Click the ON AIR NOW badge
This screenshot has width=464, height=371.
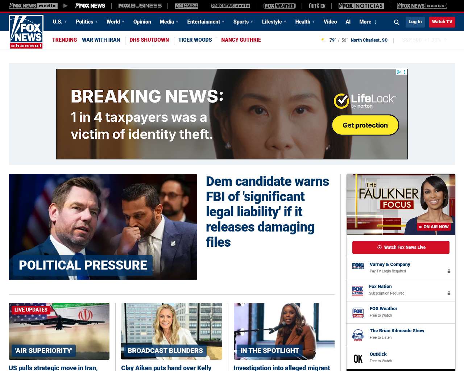pos(434,227)
